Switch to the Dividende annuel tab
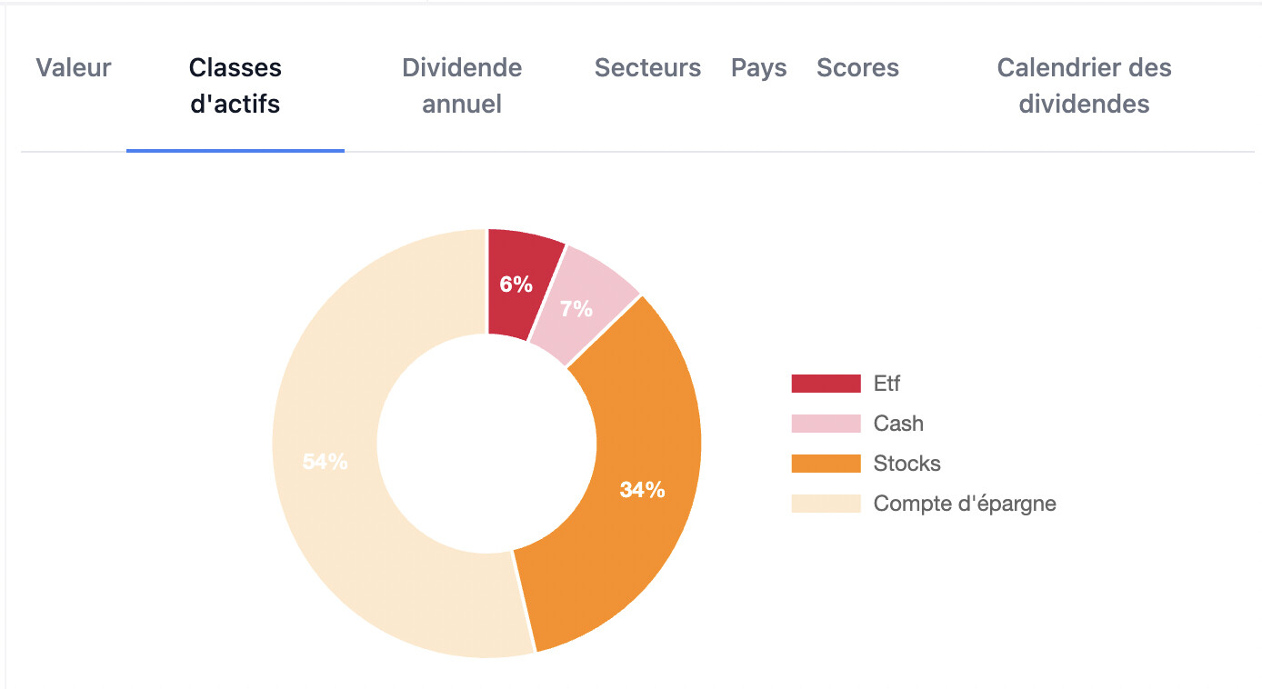1262x689 pixels. click(462, 86)
